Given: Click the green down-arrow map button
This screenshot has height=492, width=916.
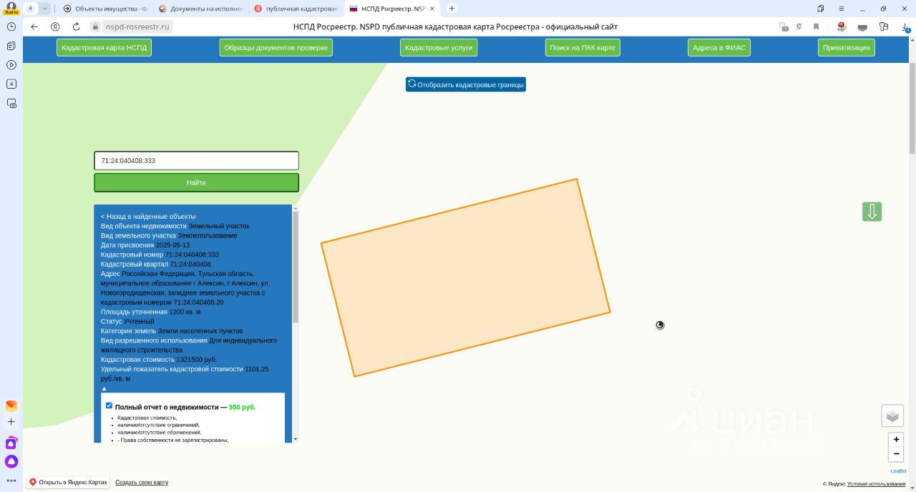Looking at the screenshot, I should pos(872,212).
